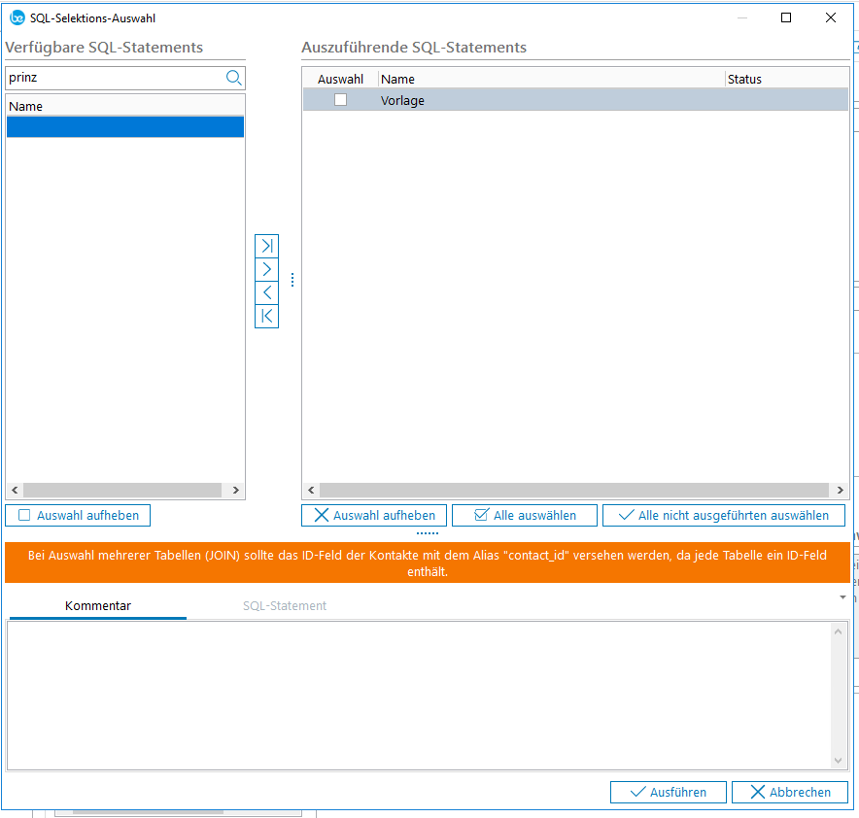
Task: Tick the Vorlage row checkbox
Action: pyautogui.click(x=340, y=99)
